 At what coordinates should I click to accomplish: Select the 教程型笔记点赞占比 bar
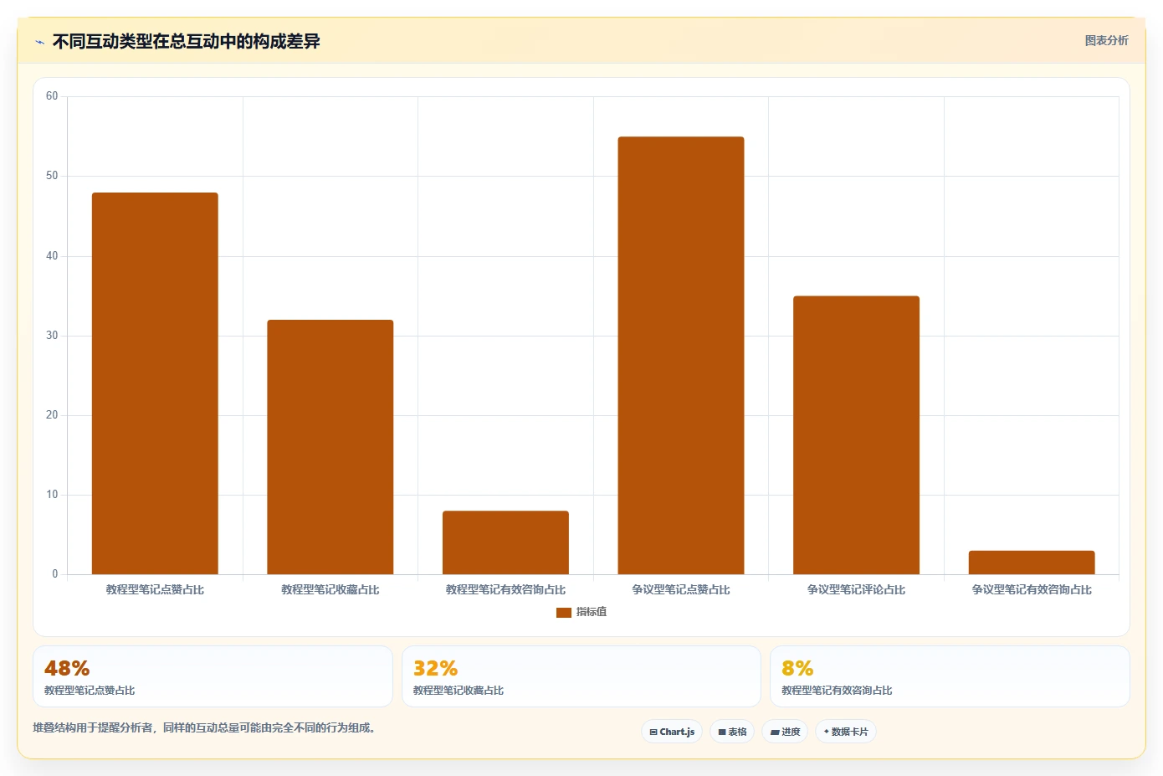[155, 383]
